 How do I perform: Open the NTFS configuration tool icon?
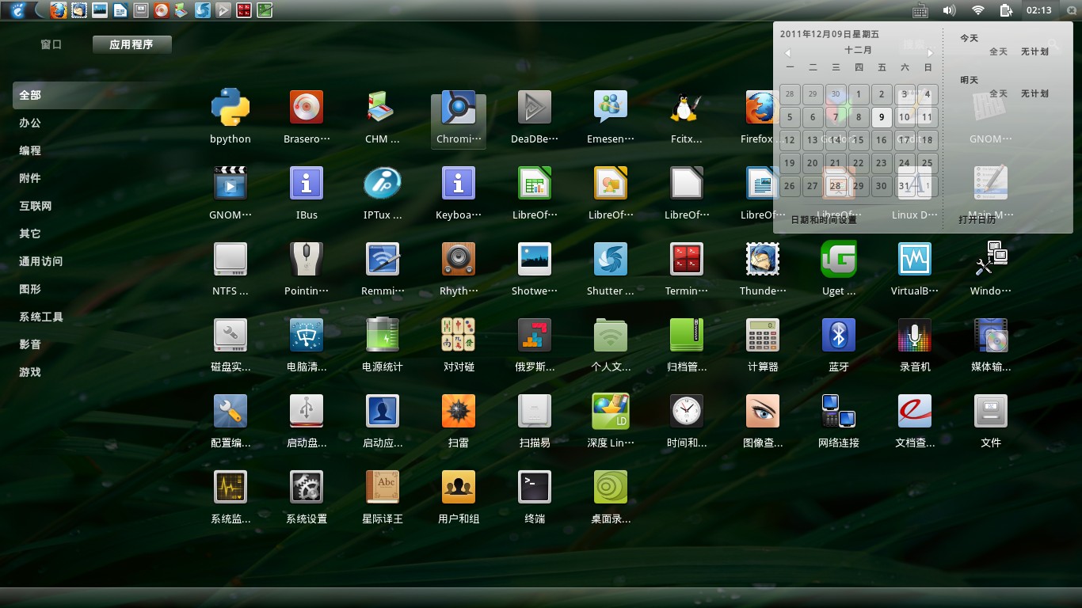coord(230,259)
